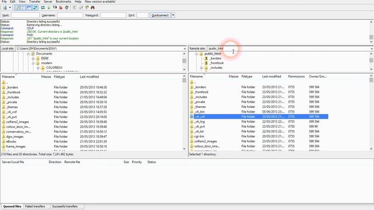374x210 pixels.
Task: Click the Password input field
Action: 113,15
